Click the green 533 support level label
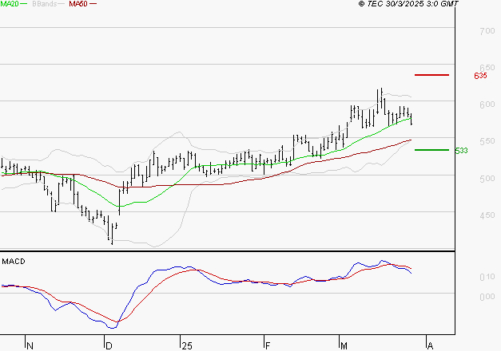This screenshot has width=501, height=351. tap(461, 151)
